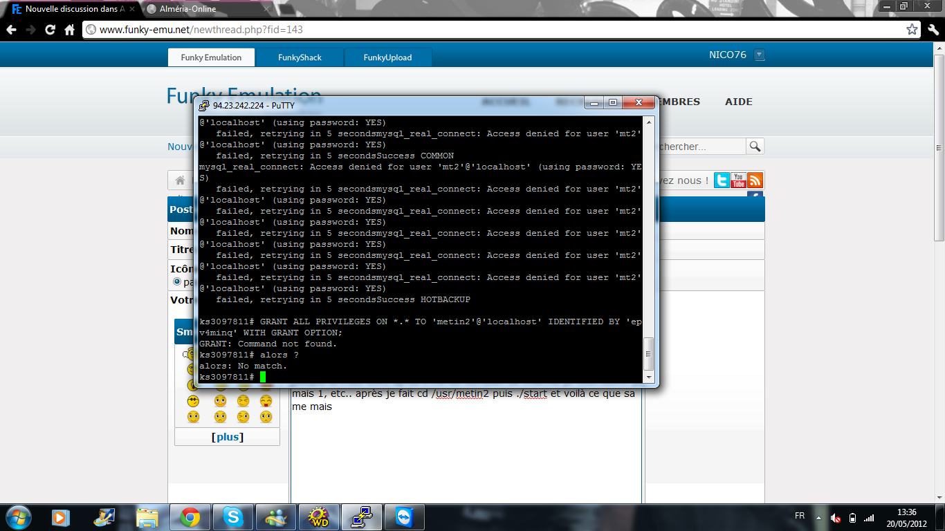
Task: Click the Twitter follow icon
Action: [722, 180]
